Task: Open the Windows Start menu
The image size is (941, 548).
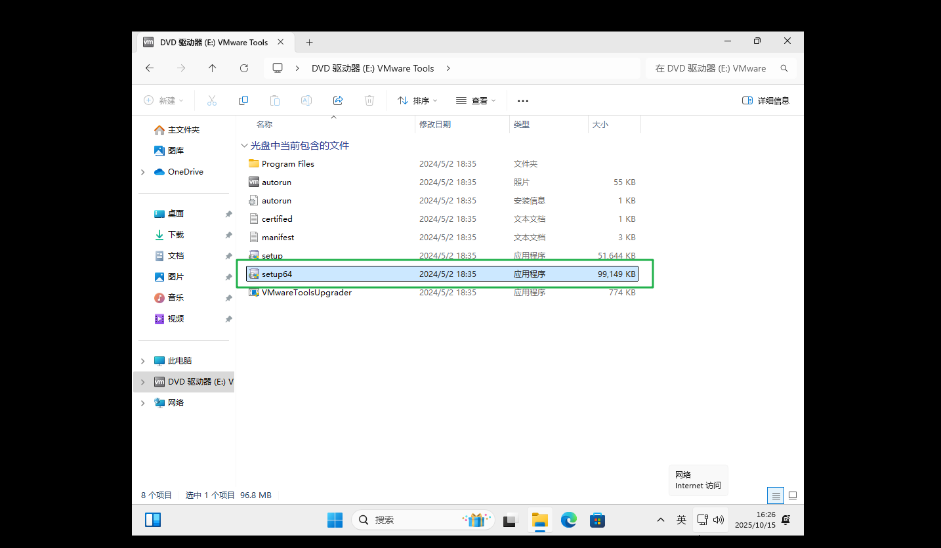Action: click(x=335, y=520)
